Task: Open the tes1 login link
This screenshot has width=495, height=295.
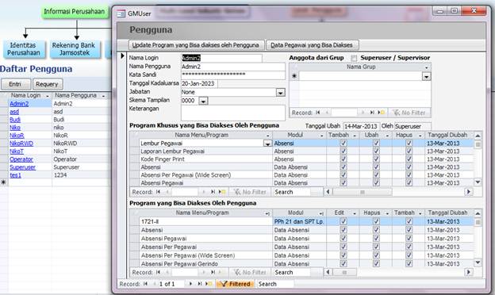Action: [x=15, y=175]
